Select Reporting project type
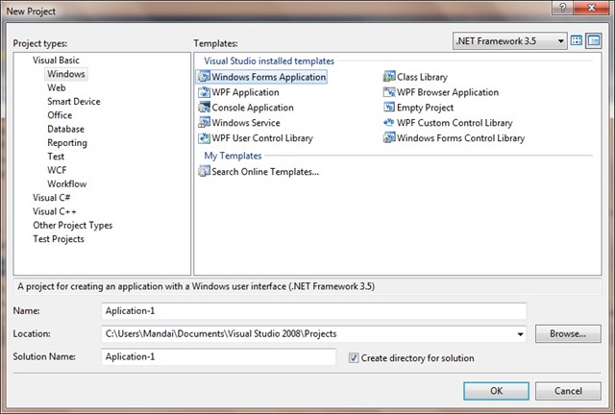The image size is (615, 414). click(67, 143)
